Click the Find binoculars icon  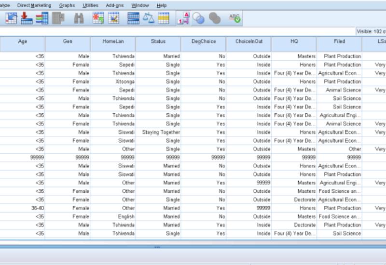pyautogui.click(x=78, y=18)
